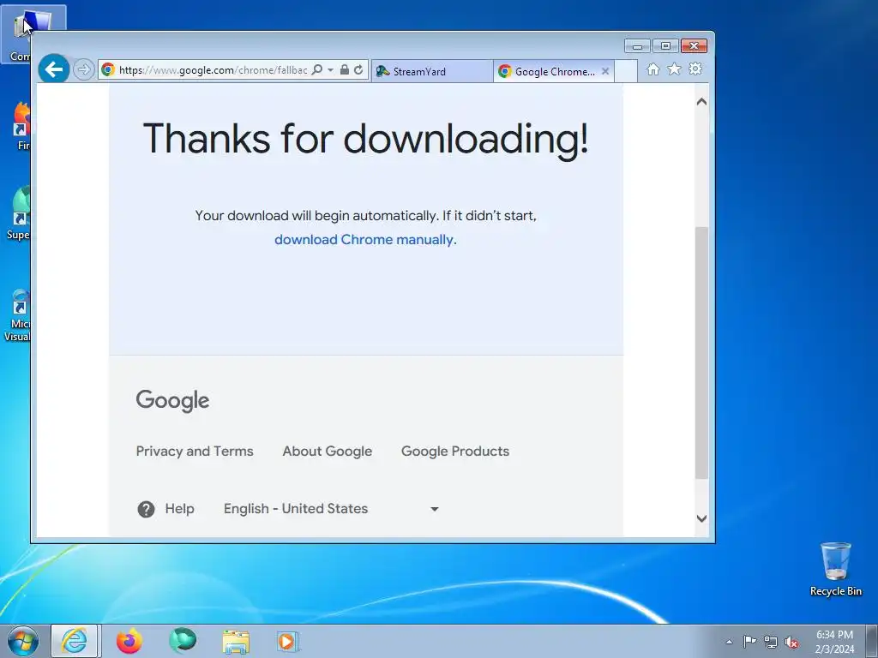Click the Help question mark icon
This screenshot has width=878, height=658.
[x=146, y=509]
